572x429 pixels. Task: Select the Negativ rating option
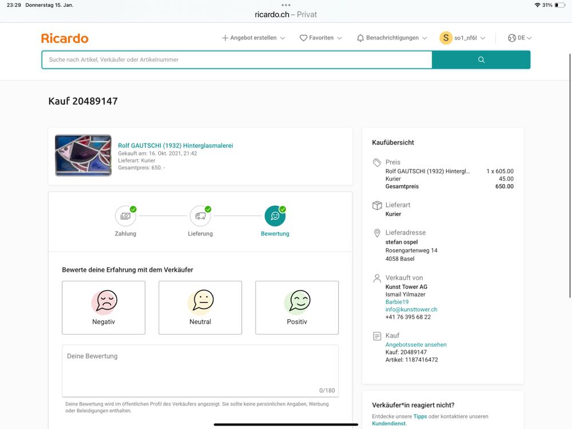pos(104,308)
